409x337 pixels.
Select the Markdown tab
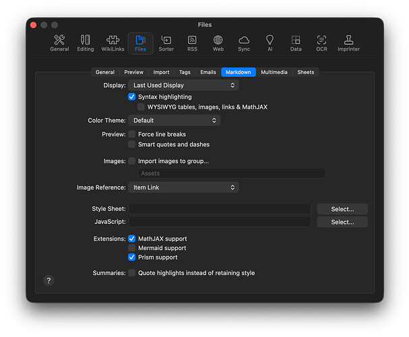click(x=238, y=72)
